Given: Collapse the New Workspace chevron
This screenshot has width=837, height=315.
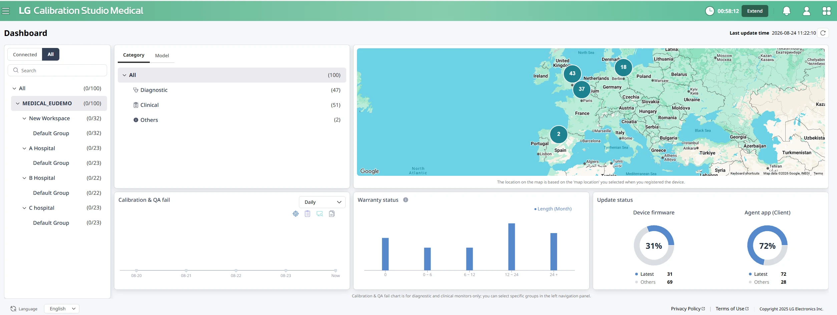Looking at the screenshot, I should 24,118.
